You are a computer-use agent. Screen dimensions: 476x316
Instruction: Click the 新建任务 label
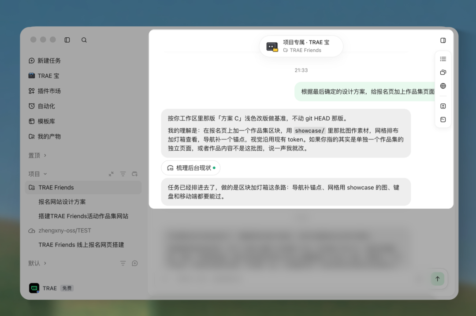tap(49, 61)
